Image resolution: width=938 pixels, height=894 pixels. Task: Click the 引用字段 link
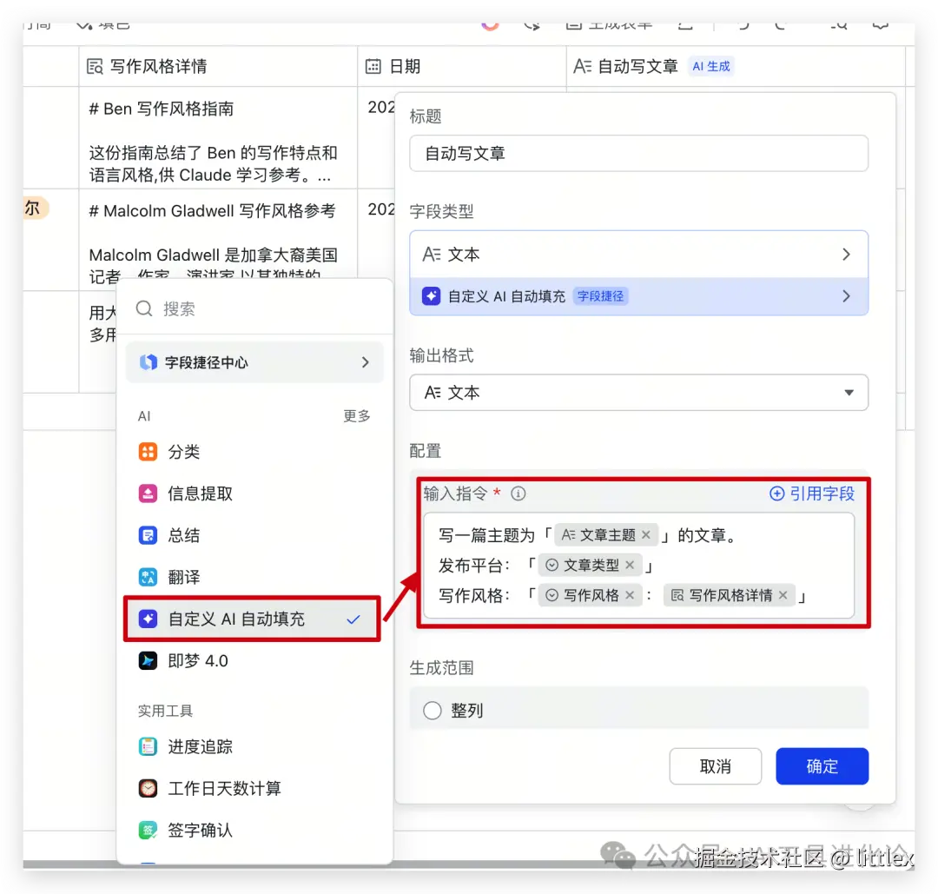click(x=809, y=493)
